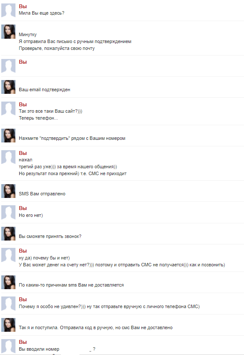Click avatar beside "SMS Вам отправлено"
The image size is (244, 355).
click(8, 191)
